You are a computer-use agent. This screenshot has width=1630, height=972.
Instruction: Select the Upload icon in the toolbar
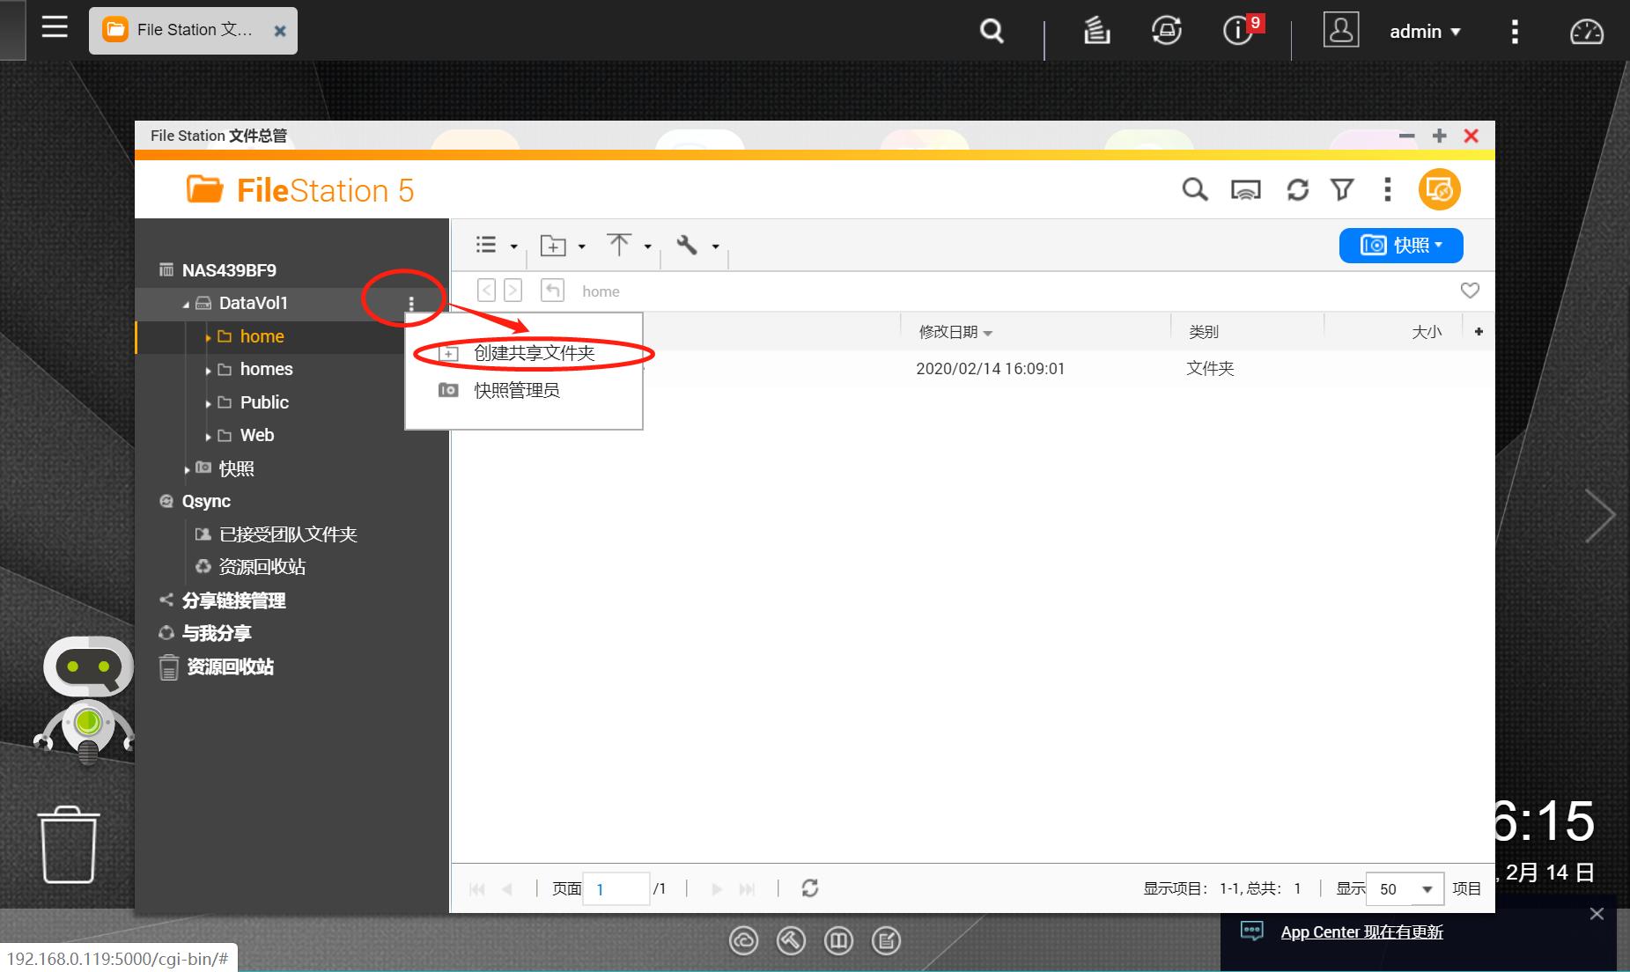[x=621, y=245]
